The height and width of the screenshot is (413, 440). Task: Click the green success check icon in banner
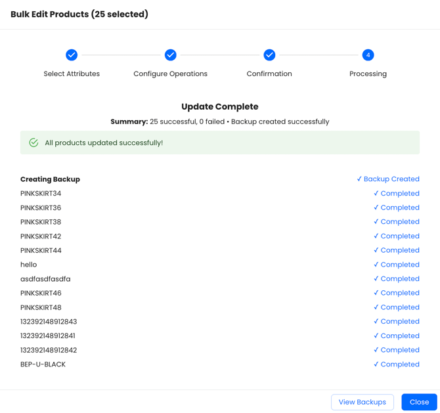click(x=33, y=142)
